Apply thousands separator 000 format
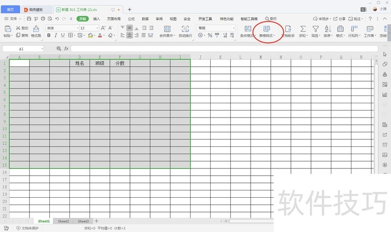Viewport: 391px width, 232px height. point(217,35)
